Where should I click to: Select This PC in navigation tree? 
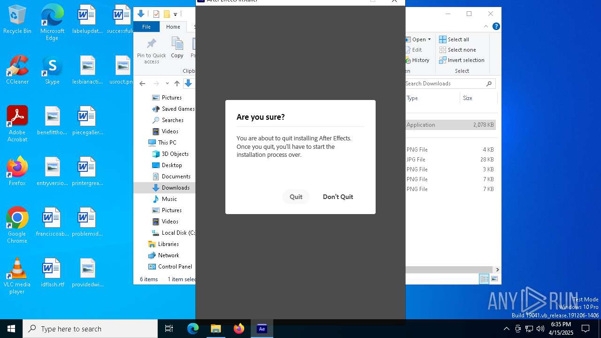point(162,143)
